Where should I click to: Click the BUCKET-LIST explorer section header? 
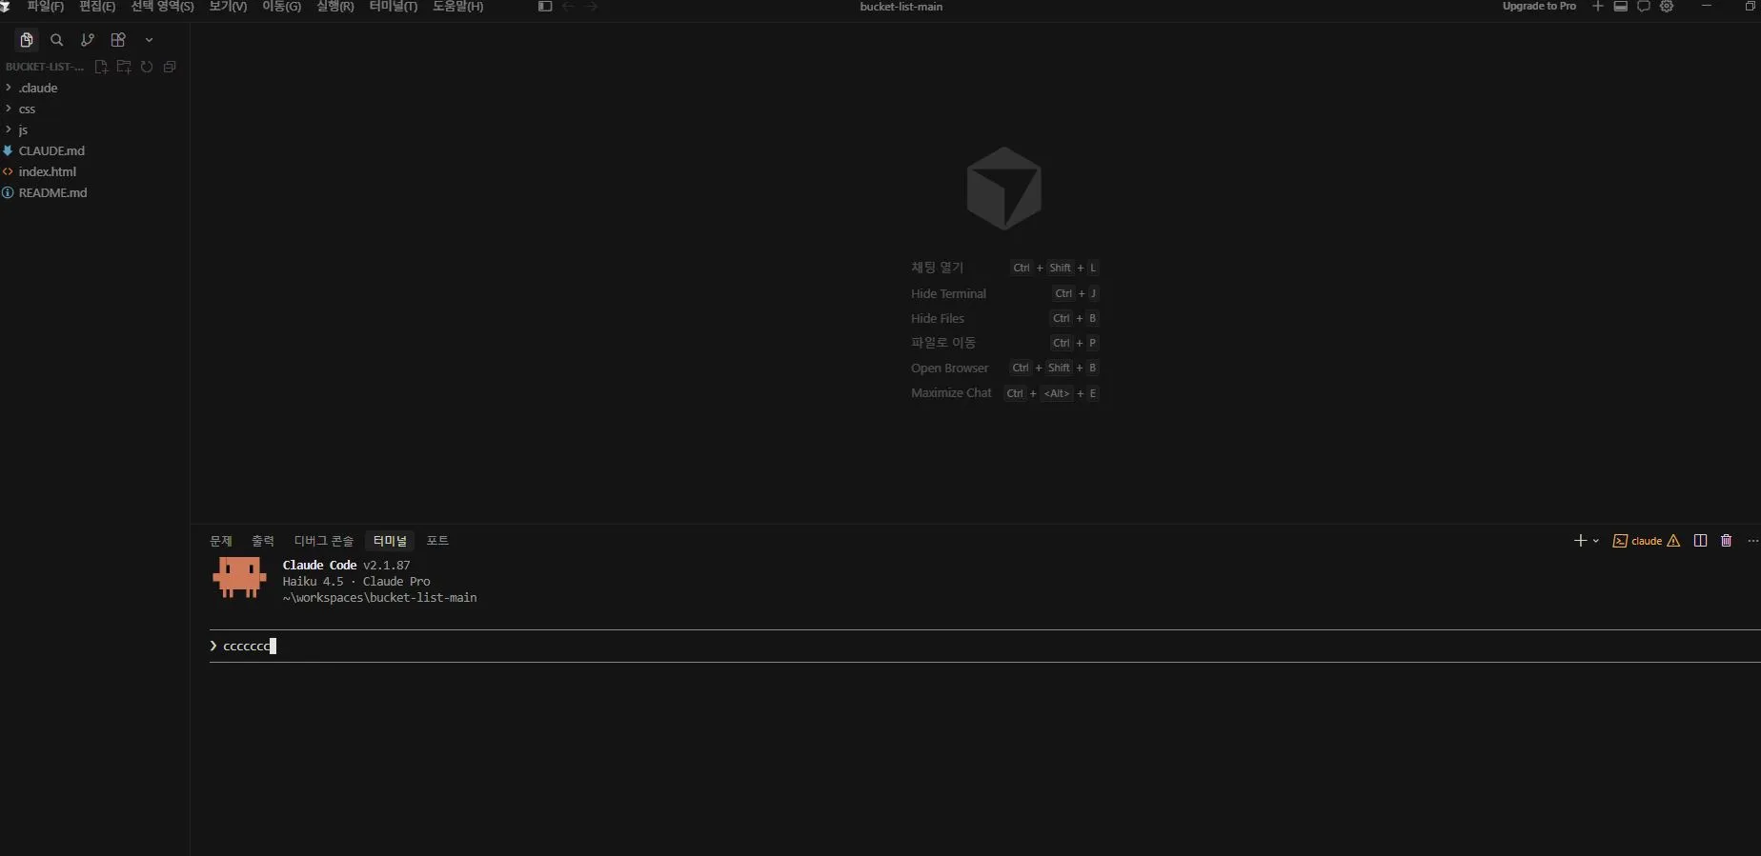point(45,67)
